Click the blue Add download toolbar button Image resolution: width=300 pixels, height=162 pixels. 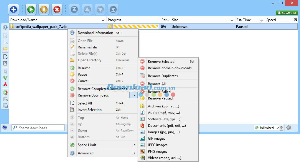14,9
